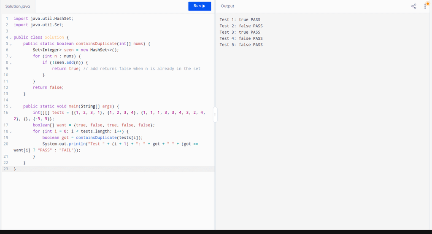Click the 'Test 3: true PASS' output line
The width and height of the screenshot is (432, 234).
click(240, 32)
